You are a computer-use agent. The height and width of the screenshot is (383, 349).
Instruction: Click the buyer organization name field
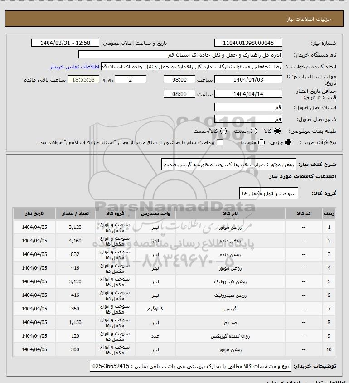[x=180, y=54]
